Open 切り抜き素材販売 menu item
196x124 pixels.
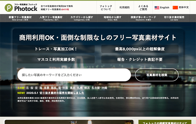click(x=174, y=18)
